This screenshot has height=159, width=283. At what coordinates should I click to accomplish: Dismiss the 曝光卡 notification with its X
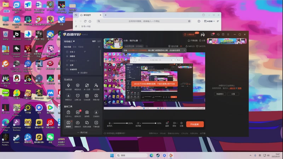184,50
